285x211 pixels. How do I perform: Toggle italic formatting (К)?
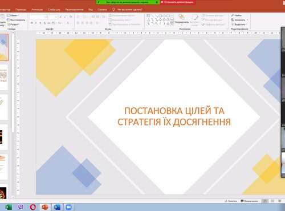coord(36,23)
